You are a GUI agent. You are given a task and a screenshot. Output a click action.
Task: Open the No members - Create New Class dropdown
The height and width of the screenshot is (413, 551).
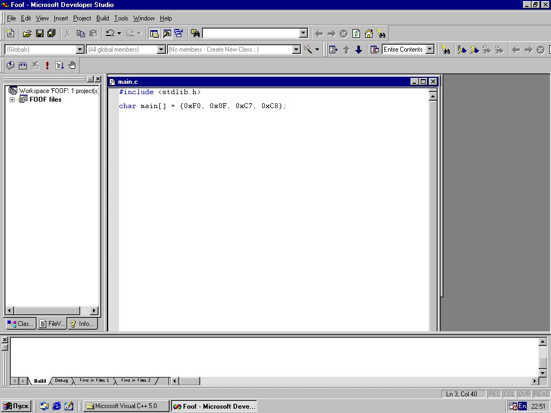296,49
